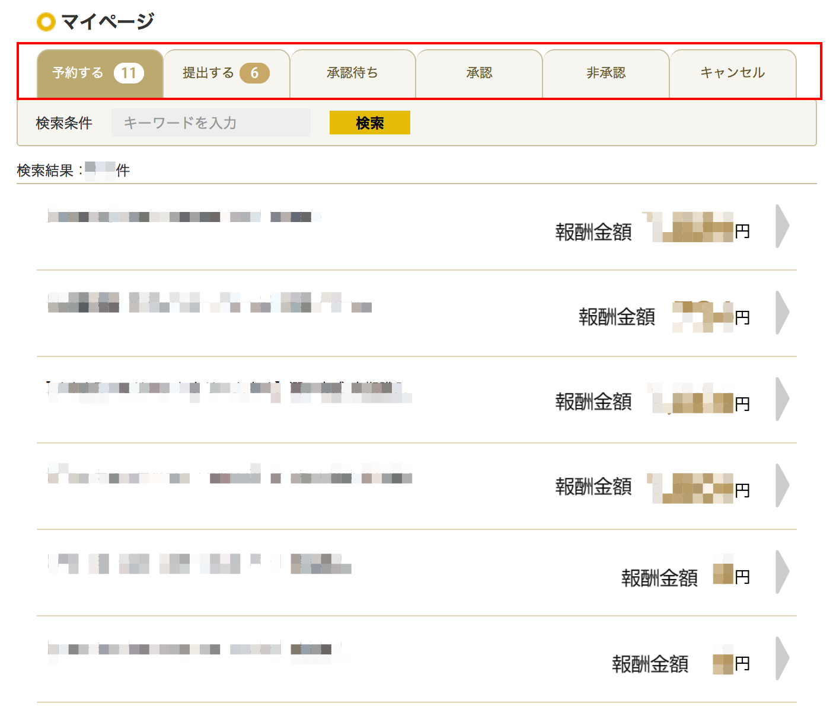The height and width of the screenshot is (720, 833).
Task: Click the fifth result's arrow chevron
Action: (x=782, y=572)
